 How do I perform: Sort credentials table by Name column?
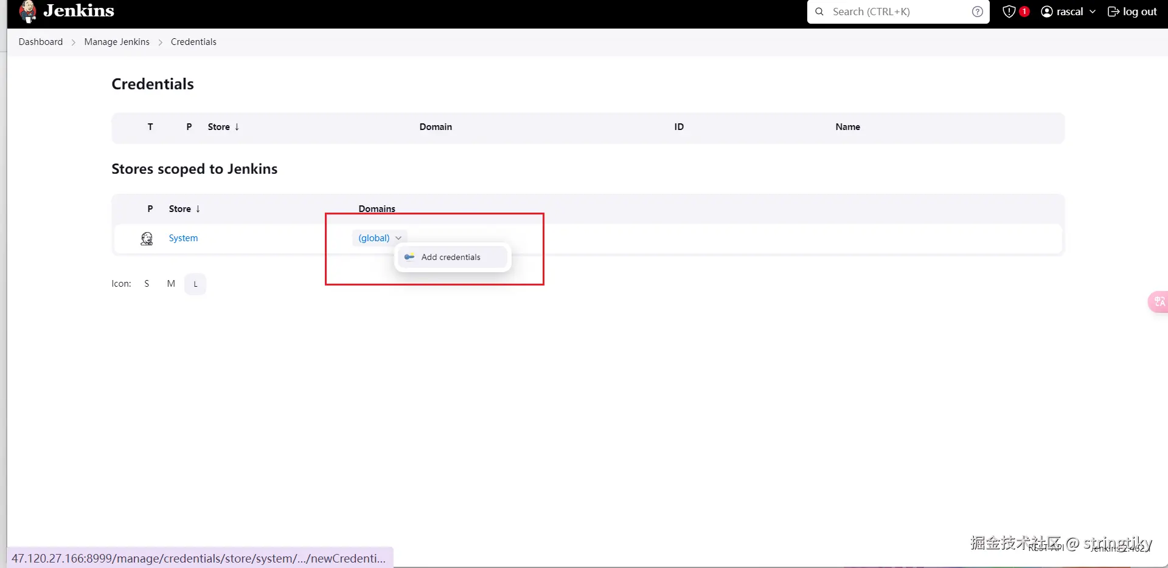click(847, 127)
